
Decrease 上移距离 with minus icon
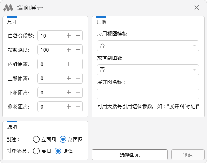(x=78, y=78)
